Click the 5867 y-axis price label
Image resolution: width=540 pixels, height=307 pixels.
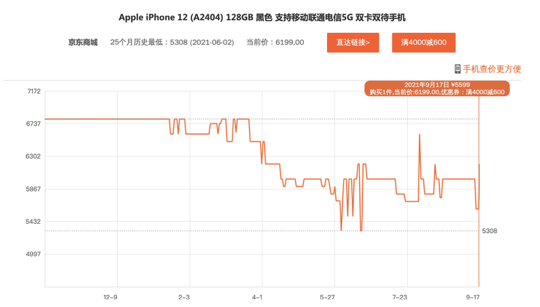(x=34, y=189)
